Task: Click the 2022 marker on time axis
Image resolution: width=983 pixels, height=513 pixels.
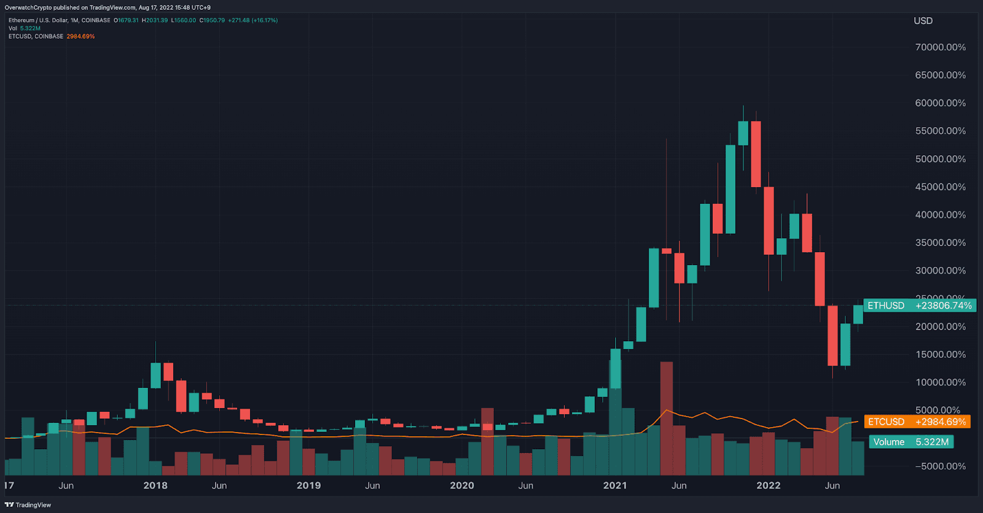Action: coord(768,485)
